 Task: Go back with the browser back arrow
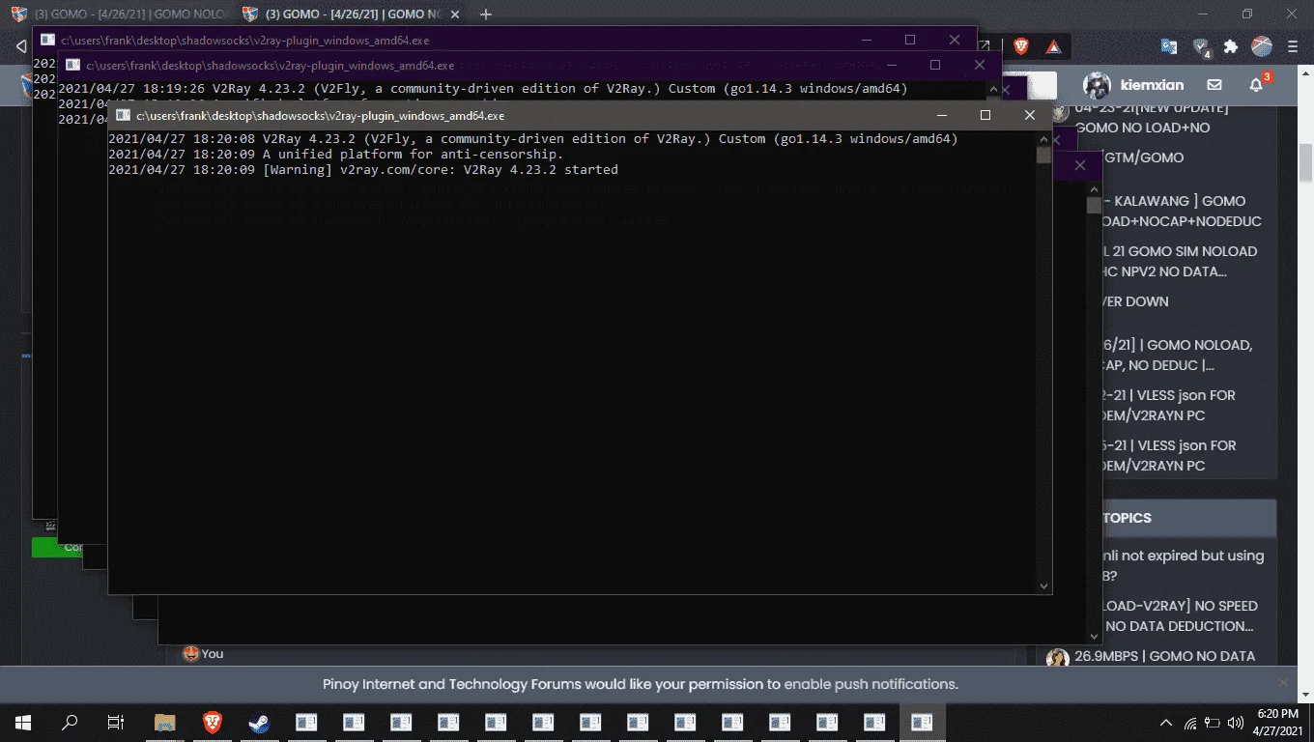point(20,45)
